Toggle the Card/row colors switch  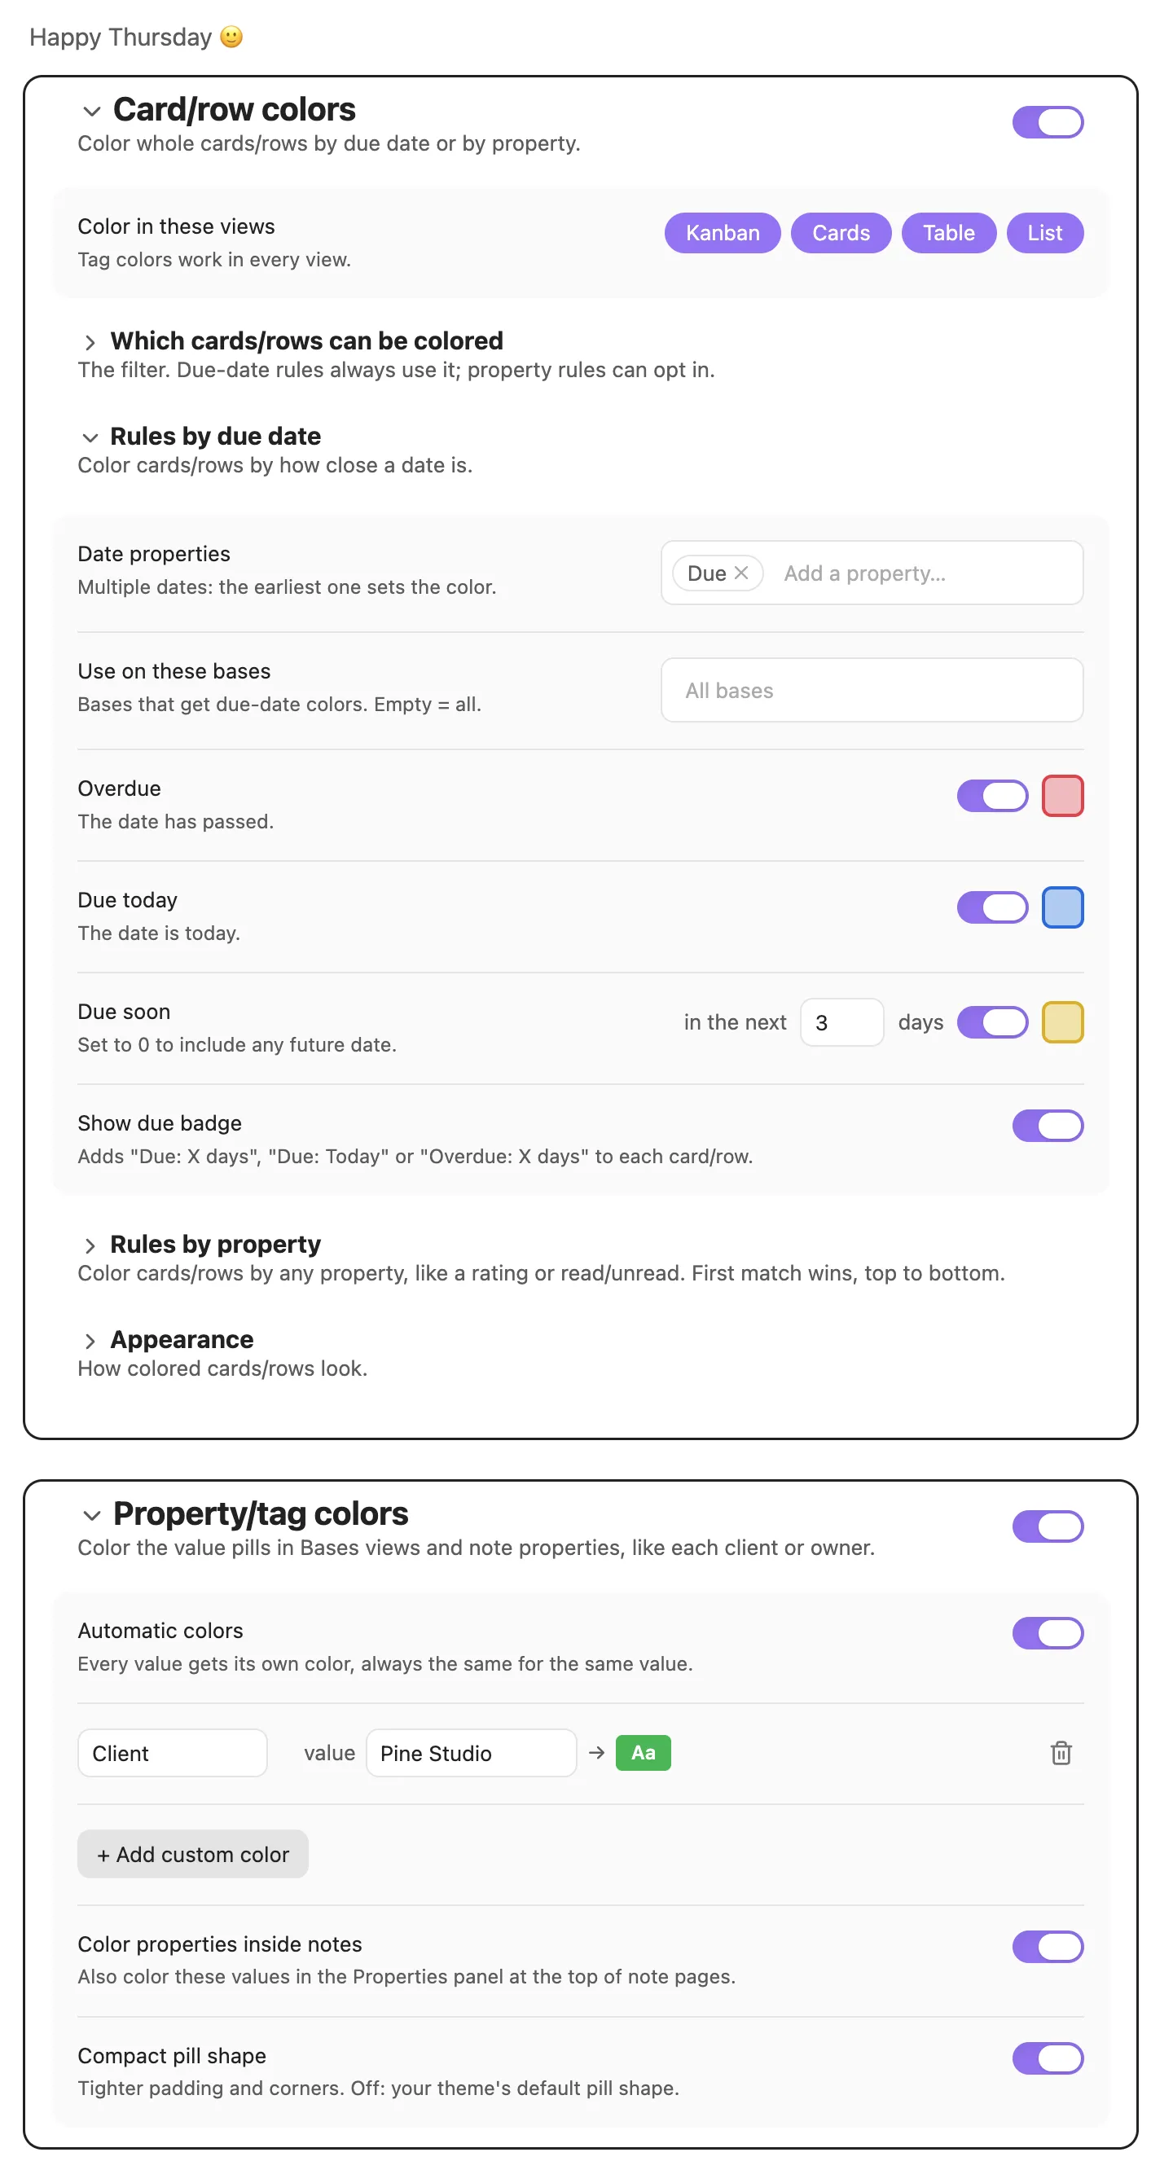point(1048,122)
